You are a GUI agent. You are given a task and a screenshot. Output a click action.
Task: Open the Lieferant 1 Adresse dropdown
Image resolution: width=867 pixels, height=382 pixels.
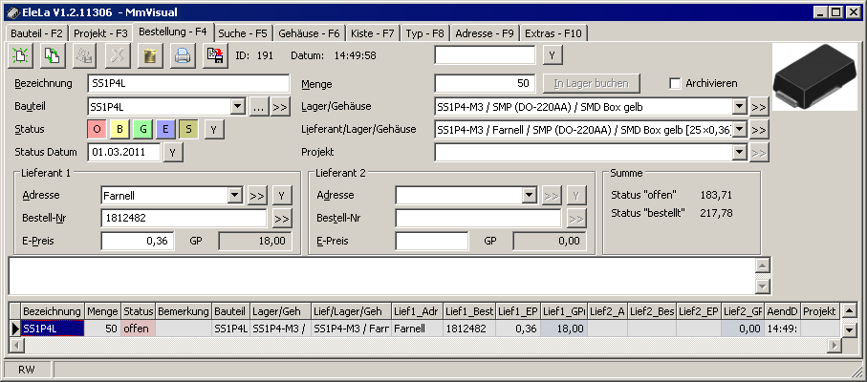click(x=235, y=196)
